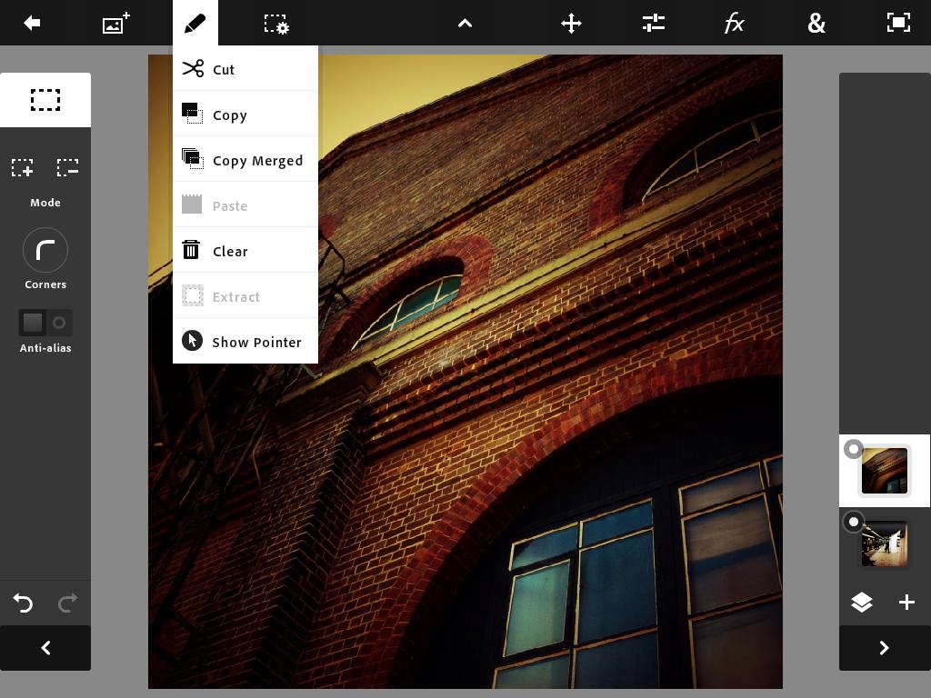Open the Adjustments sliders menu

pos(653,24)
